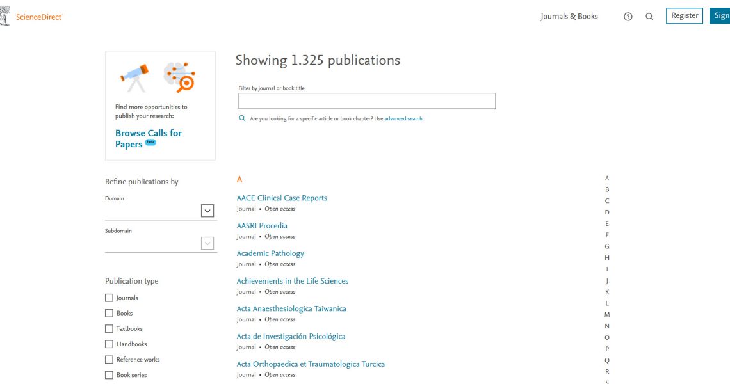This screenshot has width=730, height=384.
Task: Expand the Domain dropdown arrow
Action: (x=207, y=211)
